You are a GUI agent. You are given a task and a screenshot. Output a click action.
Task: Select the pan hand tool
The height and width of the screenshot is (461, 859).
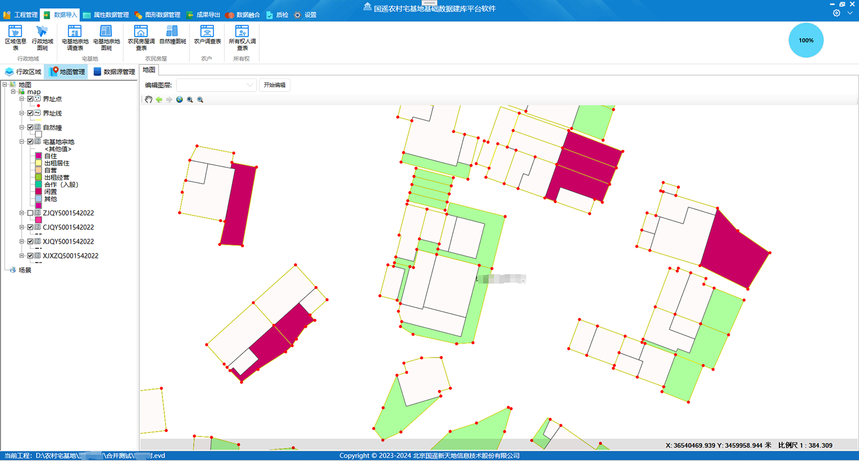pyautogui.click(x=148, y=100)
